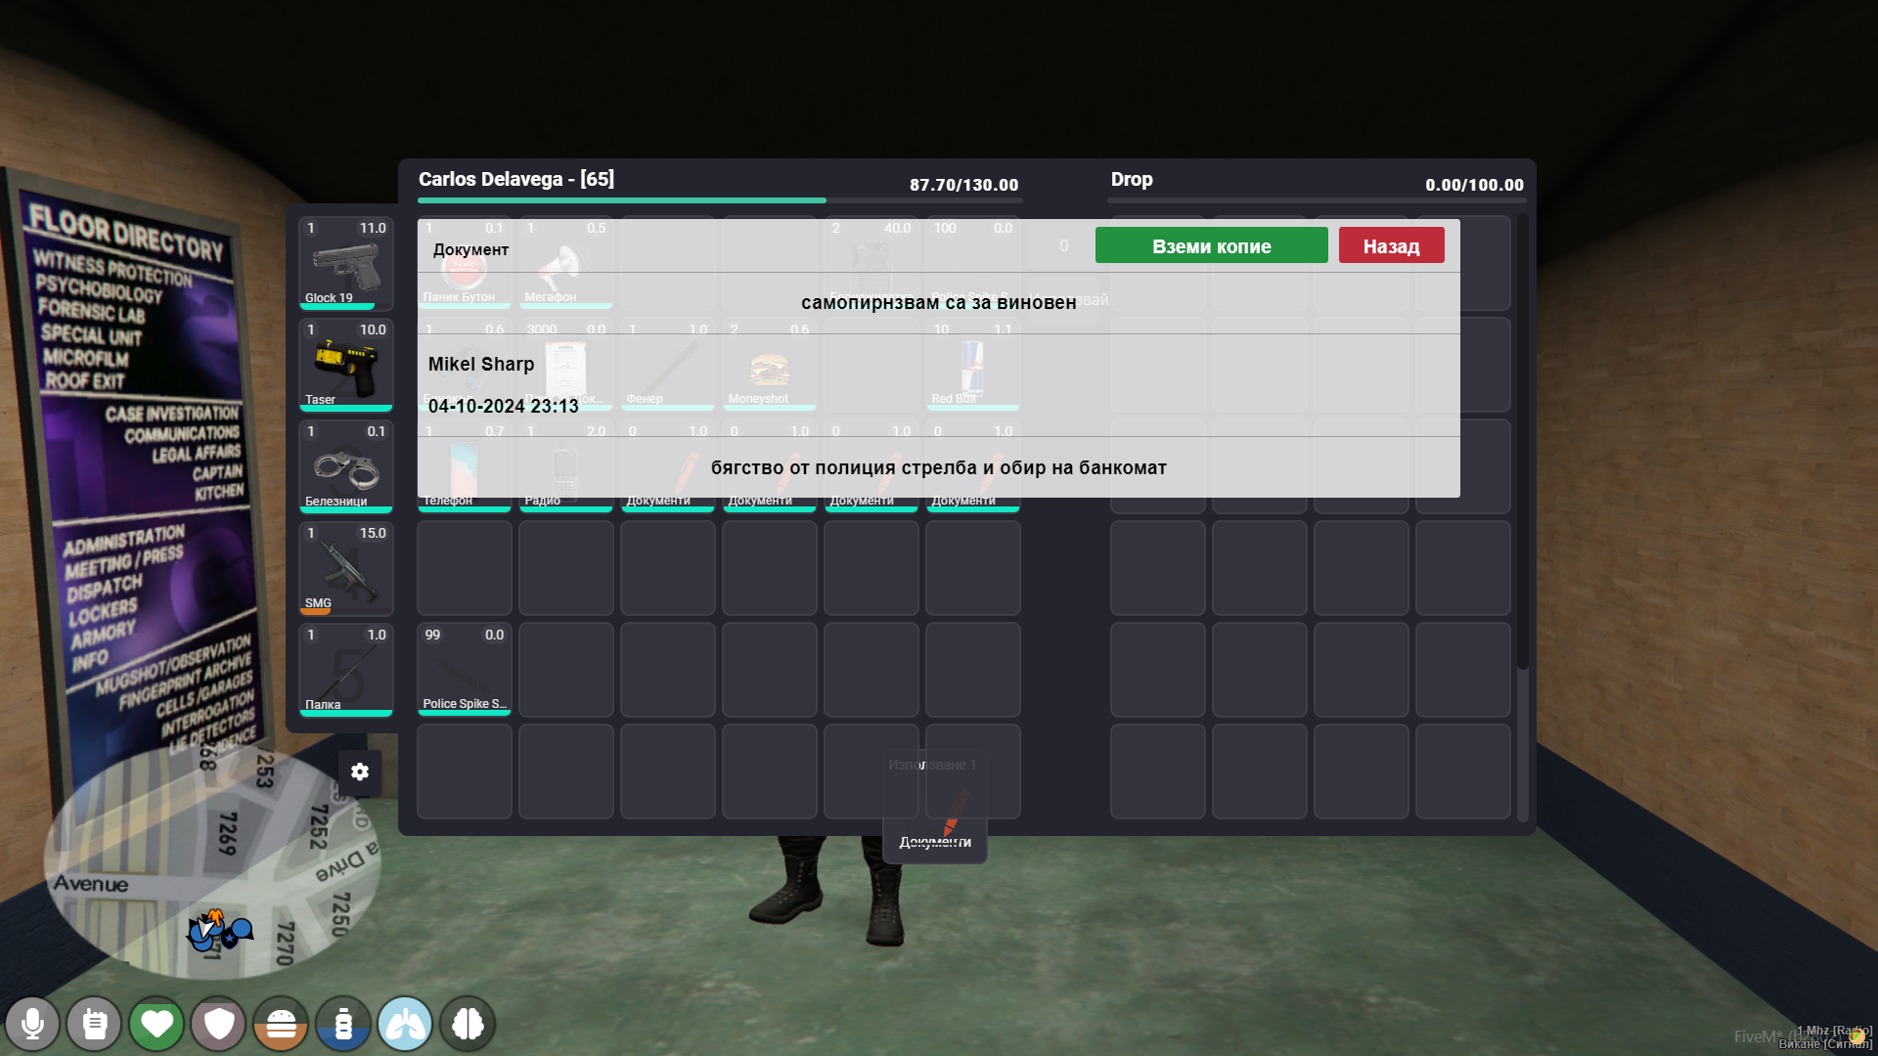Click the Drop panel header
1878x1056 pixels.
point(1132,180)
